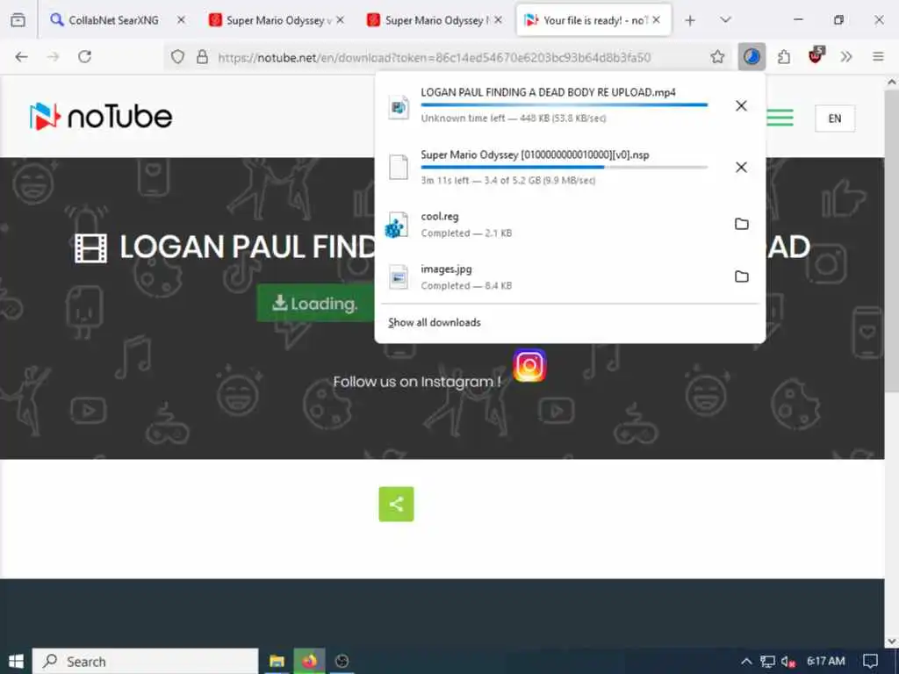The height and width of the screenshot is (674, 899).
Task: Reload the current page
Action: pos(85,57)
